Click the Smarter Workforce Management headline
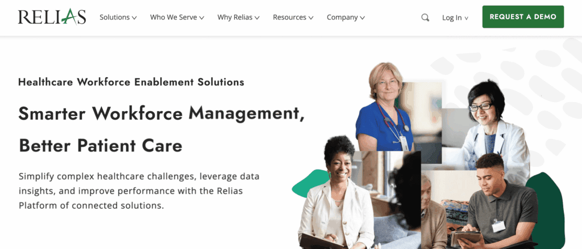Screen dimensions: 582x249 [161, 113]
